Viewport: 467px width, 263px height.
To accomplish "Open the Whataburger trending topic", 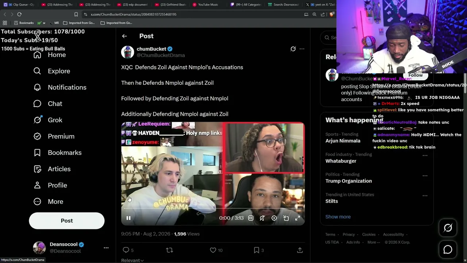I will point(341,161).
